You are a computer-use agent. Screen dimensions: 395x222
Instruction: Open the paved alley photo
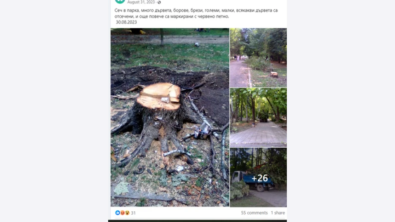(x=258, y=118)
